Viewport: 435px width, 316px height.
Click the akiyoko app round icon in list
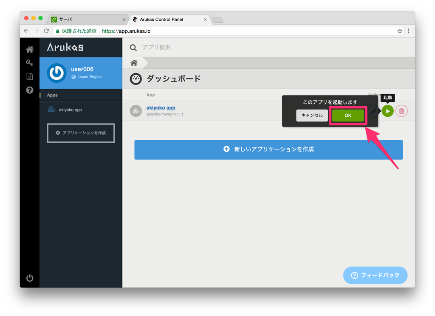click(136, 111)
